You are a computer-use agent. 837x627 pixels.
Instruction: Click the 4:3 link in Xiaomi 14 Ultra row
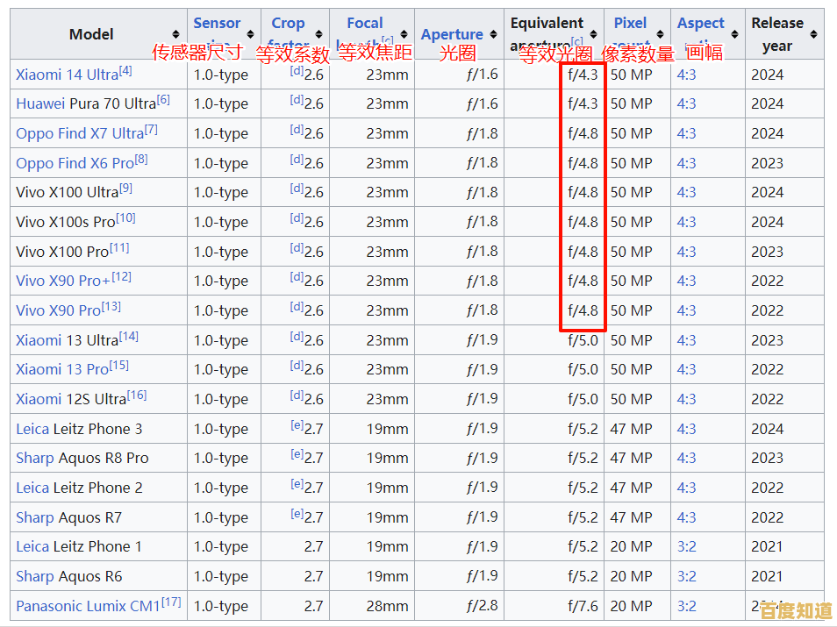[x=686, y=75]
